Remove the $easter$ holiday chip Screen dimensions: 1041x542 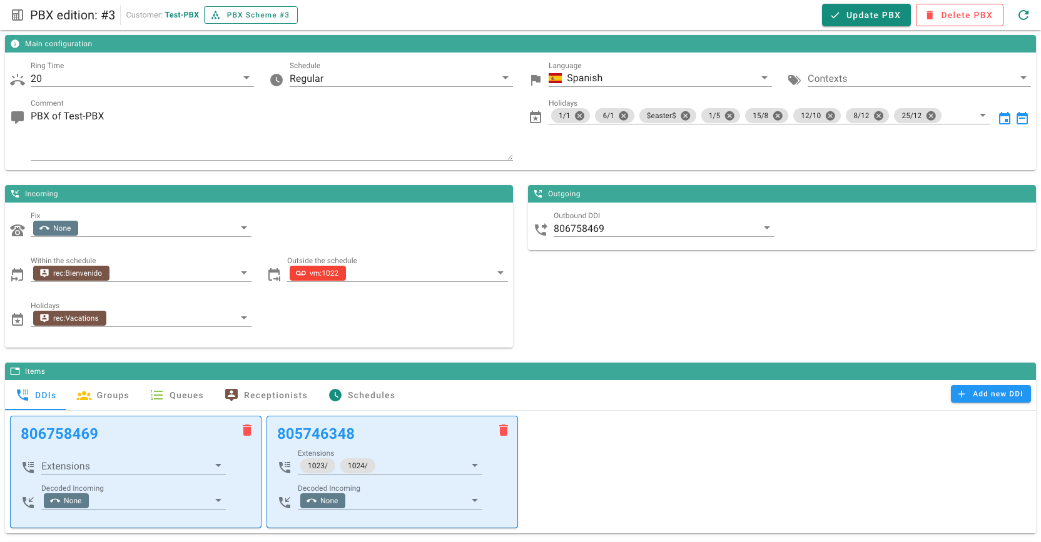[x=686, y=116]
